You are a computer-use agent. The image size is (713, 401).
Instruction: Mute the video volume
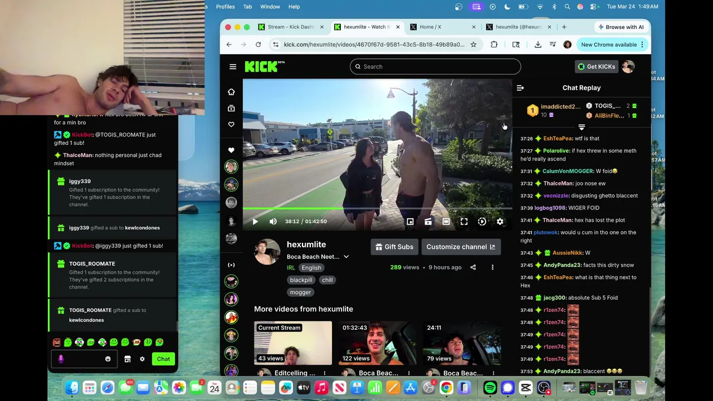pos(273,222)
